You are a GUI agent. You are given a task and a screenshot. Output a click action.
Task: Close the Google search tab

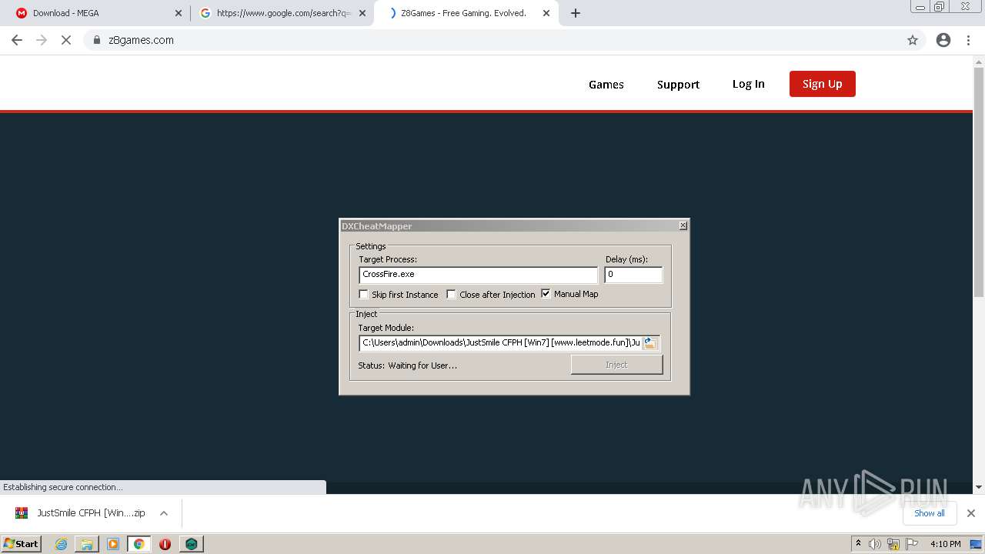[362, 13]
